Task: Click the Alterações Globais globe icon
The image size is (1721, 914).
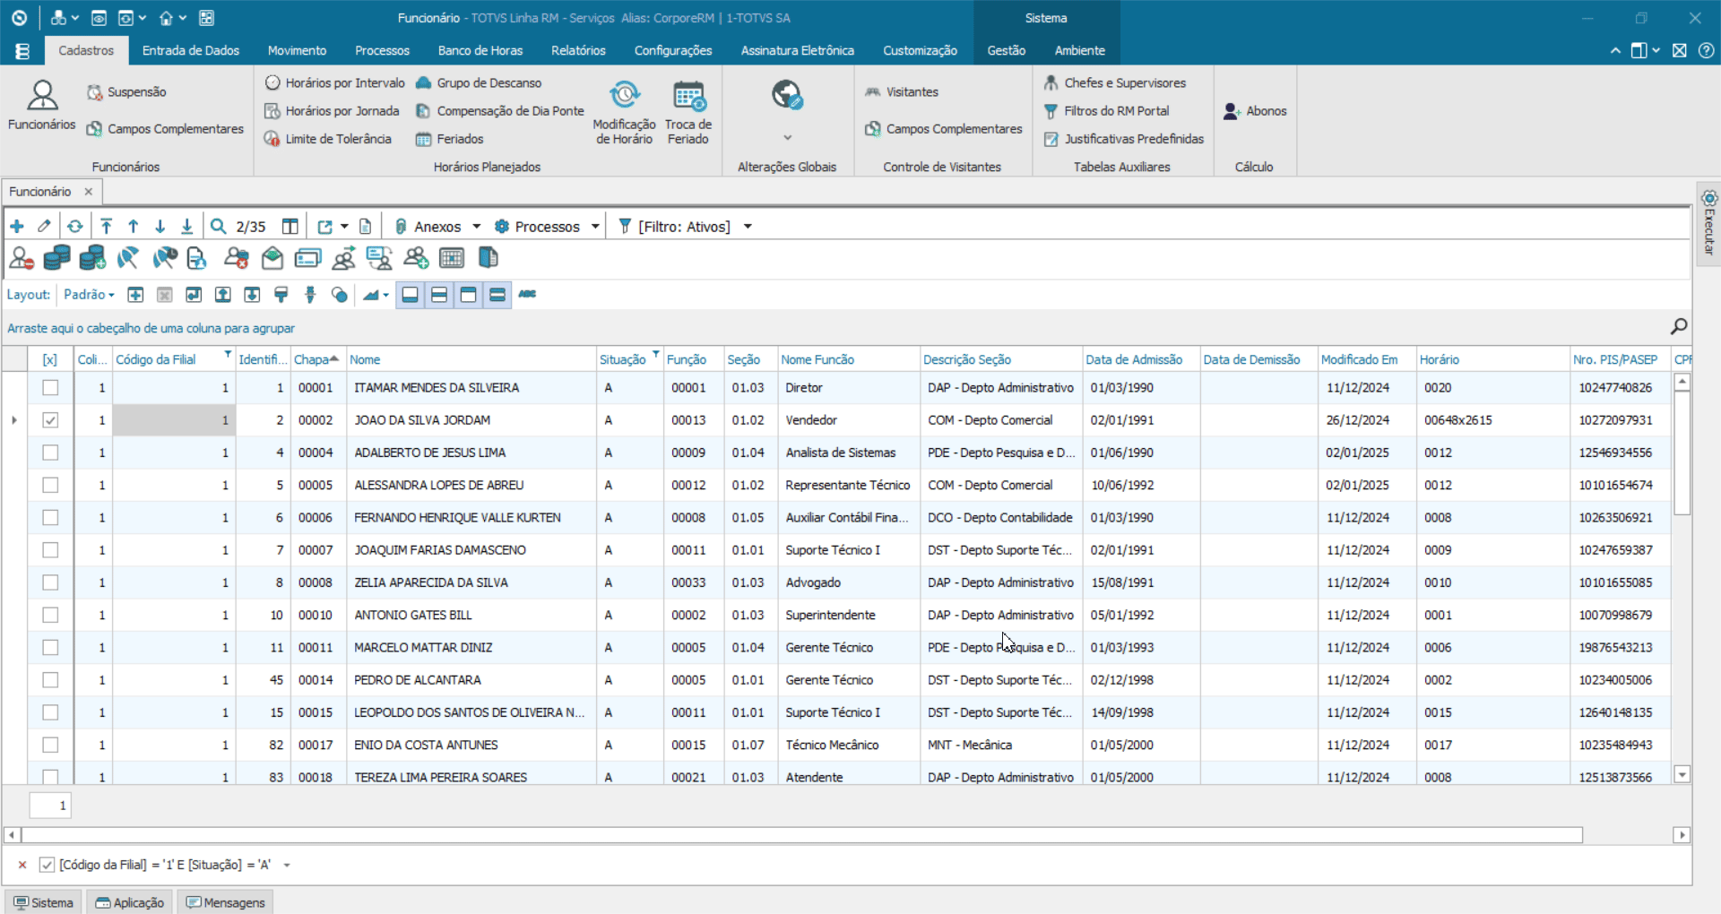Action: click(787, 95)
